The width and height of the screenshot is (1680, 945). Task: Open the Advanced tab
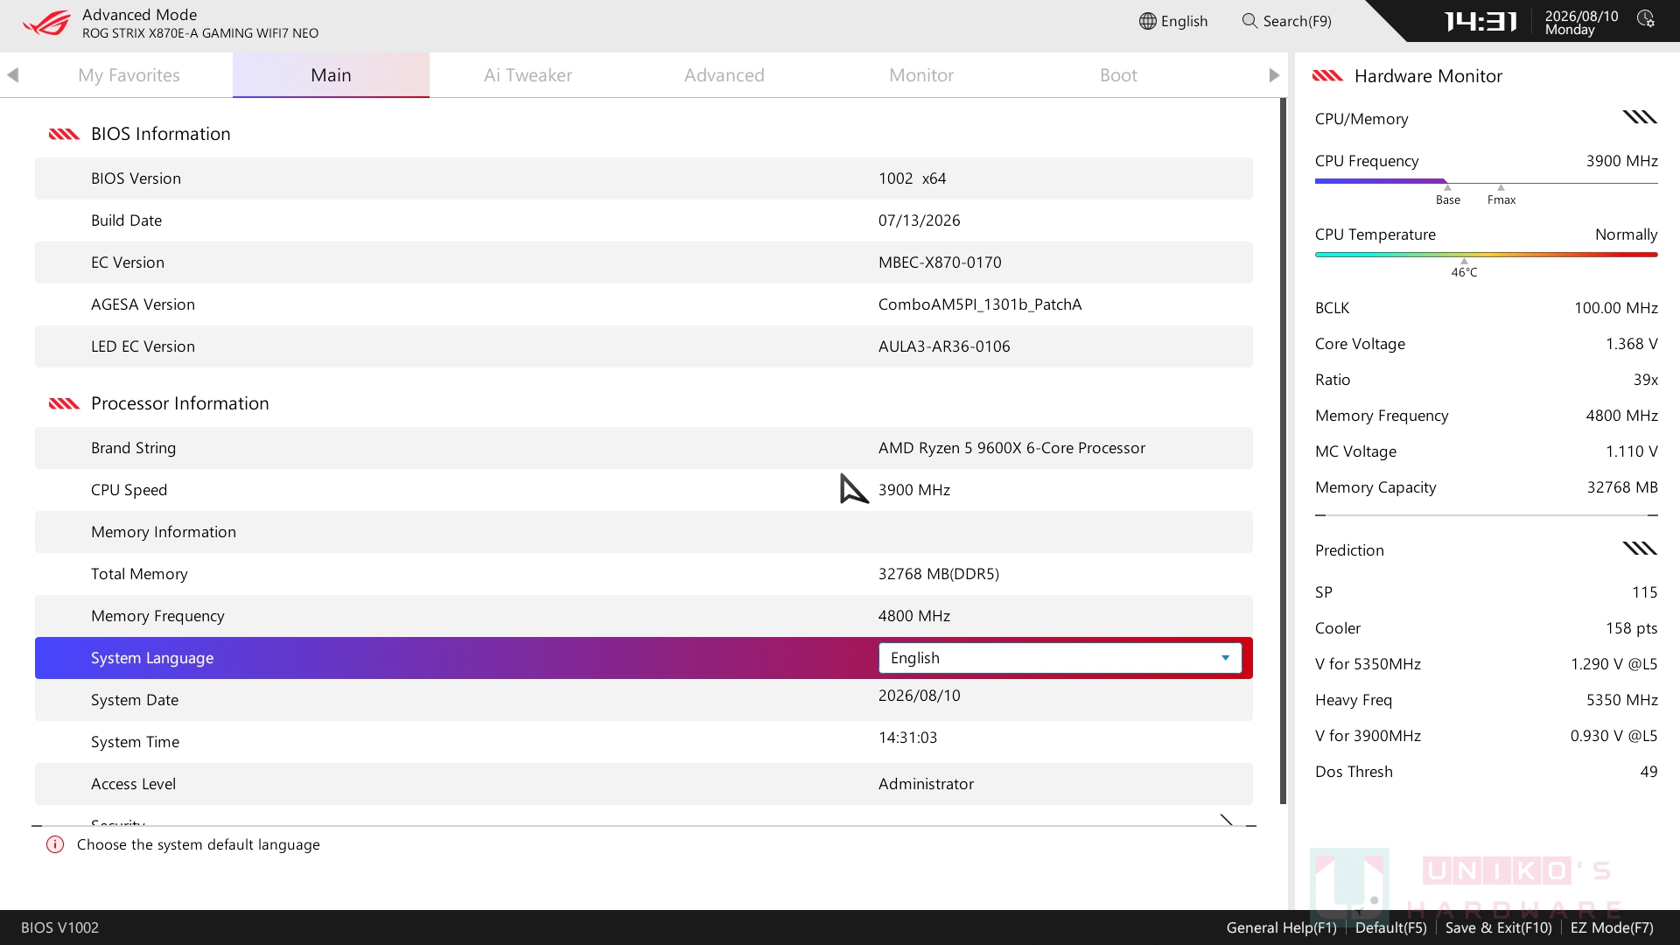tap(724, 75)
